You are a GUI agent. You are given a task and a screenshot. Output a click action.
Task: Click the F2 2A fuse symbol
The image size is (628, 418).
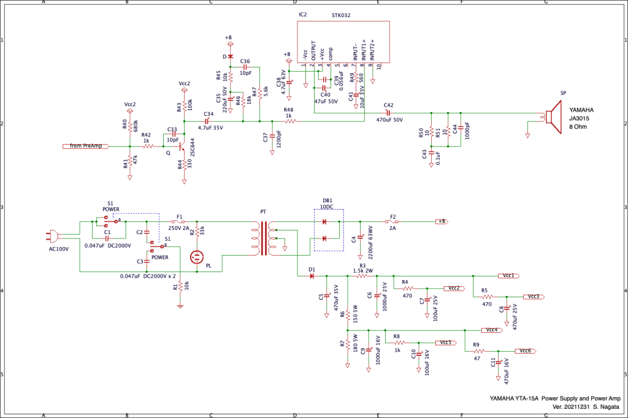click(393, 221)
